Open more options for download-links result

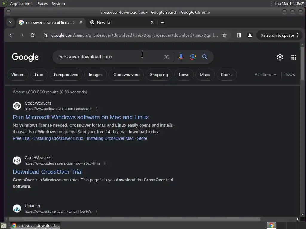tap(105, 163)
